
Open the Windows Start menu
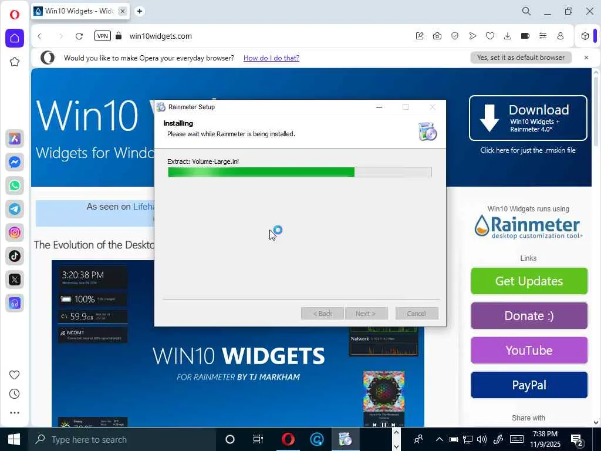coord(14,439)
